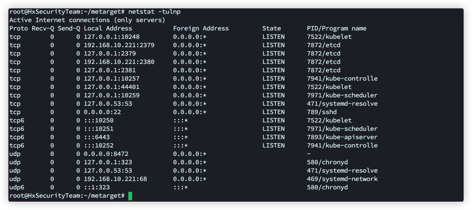Screen dimensions: 472x210
Task: Click '7872/etcd' on the 192.168.10.221:2379 row
Action: click(x=323, y=45)
